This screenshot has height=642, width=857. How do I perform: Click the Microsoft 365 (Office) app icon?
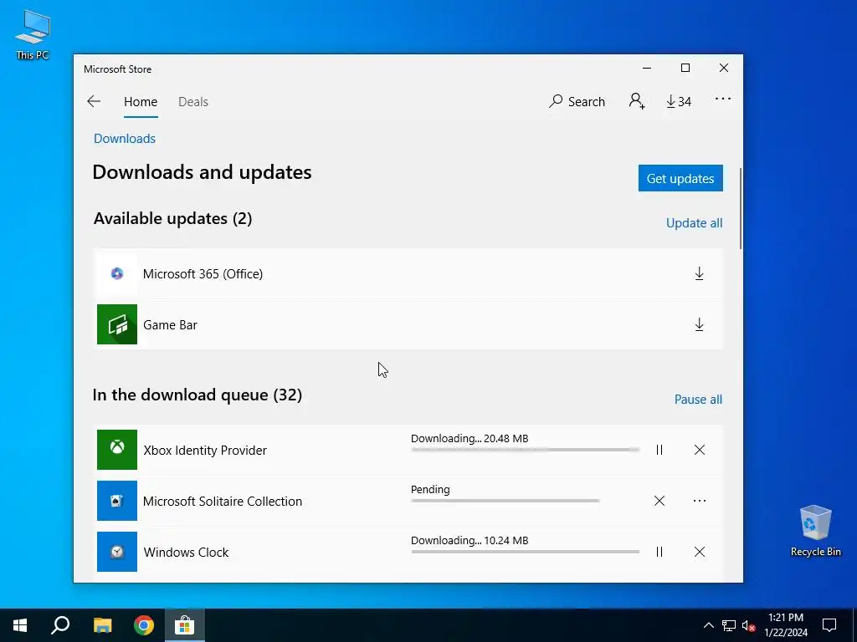(117, 273)
